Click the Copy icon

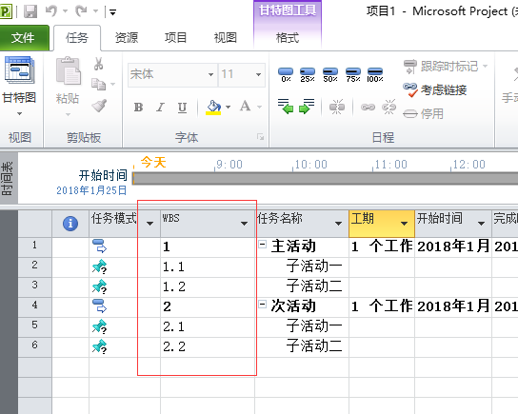(x=98, y=84)
